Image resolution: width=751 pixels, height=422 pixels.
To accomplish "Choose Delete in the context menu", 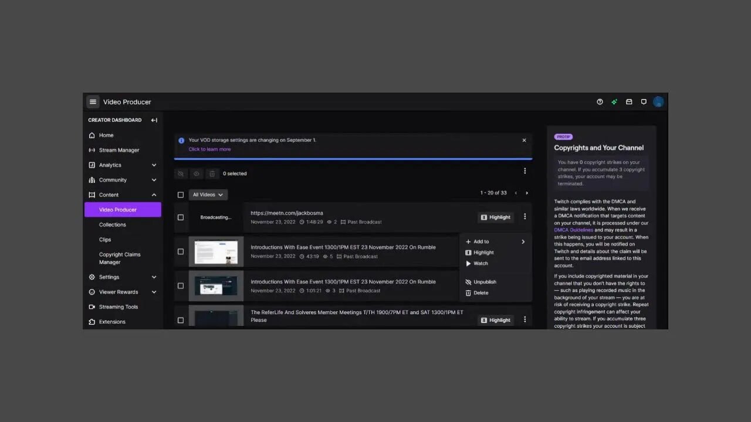I will 495,293.
